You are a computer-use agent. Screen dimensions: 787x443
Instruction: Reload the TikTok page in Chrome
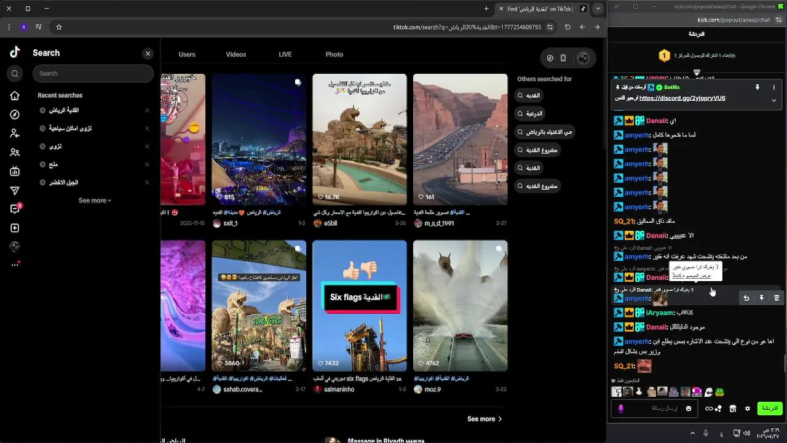pyautogui.click(x=568, y=27)
